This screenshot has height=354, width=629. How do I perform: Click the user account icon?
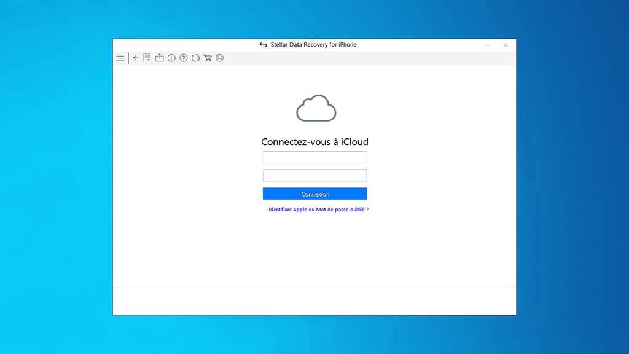(220, 58)
